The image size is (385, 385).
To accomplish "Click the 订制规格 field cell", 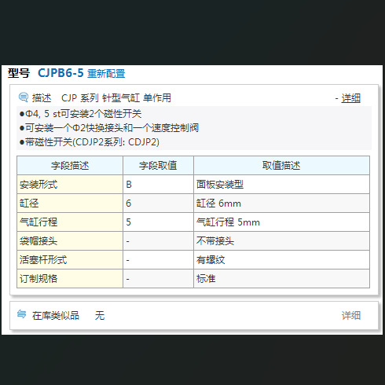I will point(70,279).
